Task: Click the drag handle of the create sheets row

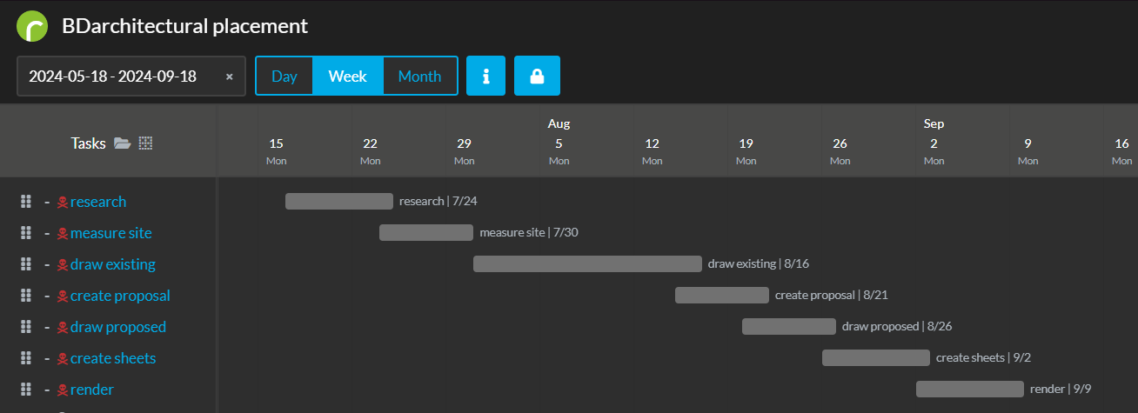Action: point(26,358)
